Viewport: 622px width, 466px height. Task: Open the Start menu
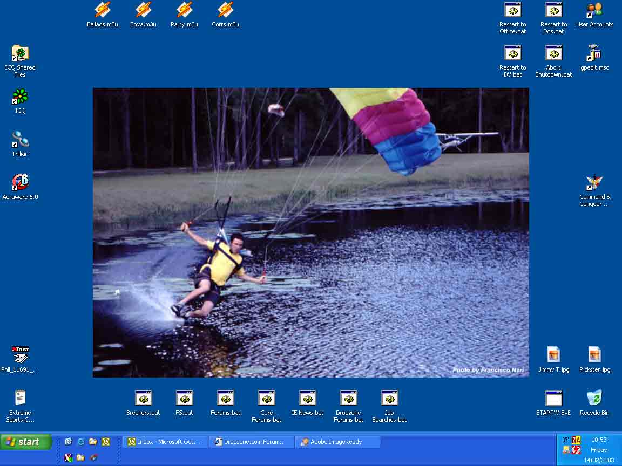click(x=26, y=442)
